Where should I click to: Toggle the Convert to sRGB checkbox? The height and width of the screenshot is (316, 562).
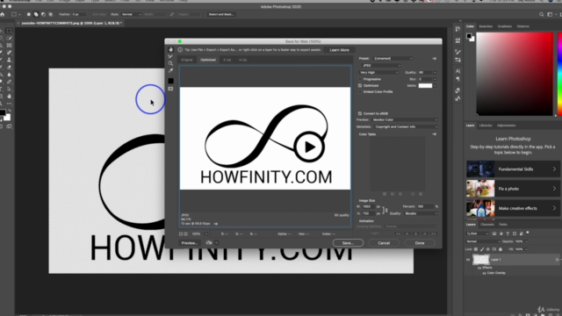(x=360, y=113)
